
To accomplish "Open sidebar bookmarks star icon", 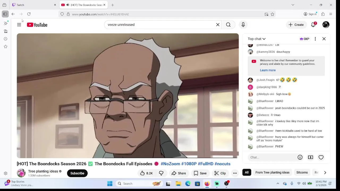I will point(6,46).
